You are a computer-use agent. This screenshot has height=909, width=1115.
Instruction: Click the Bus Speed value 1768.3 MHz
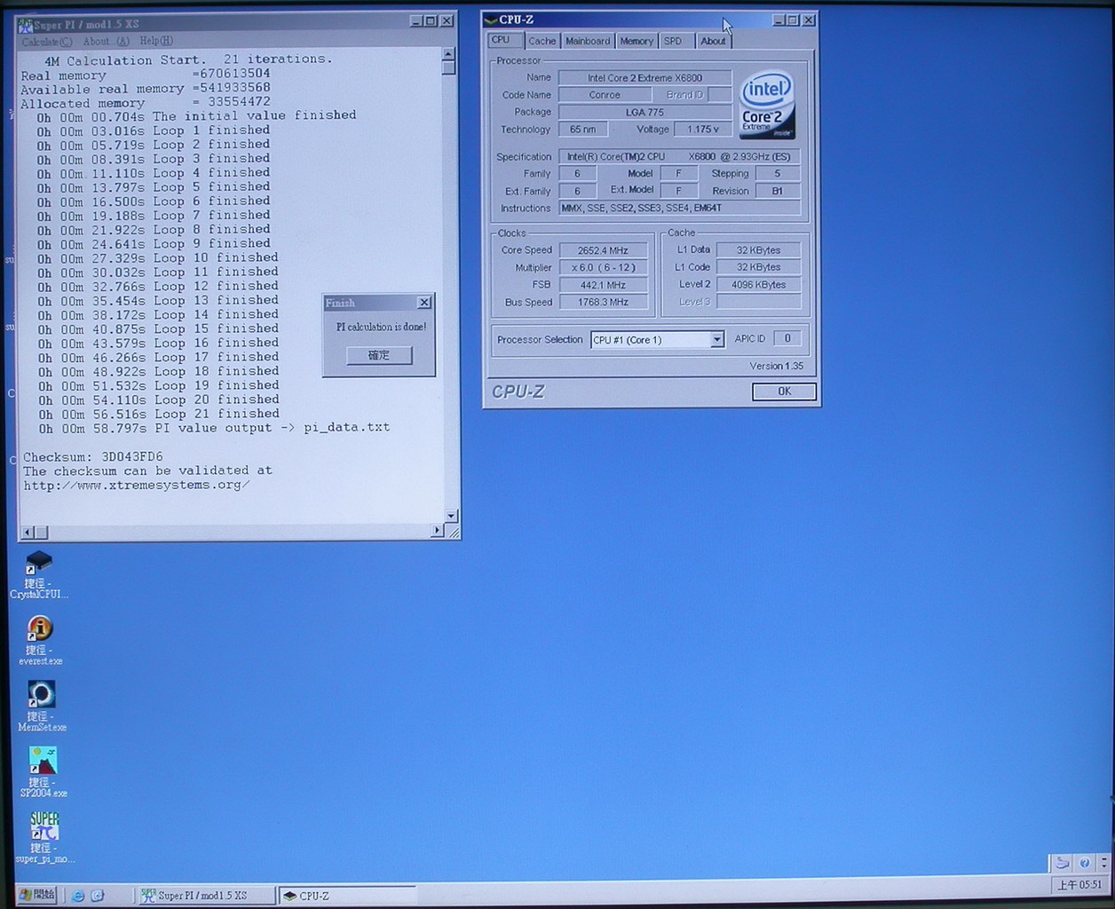pos(603,302)
